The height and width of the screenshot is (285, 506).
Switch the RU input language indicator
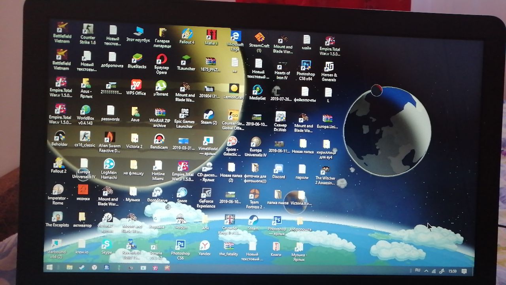click(417, 270)
